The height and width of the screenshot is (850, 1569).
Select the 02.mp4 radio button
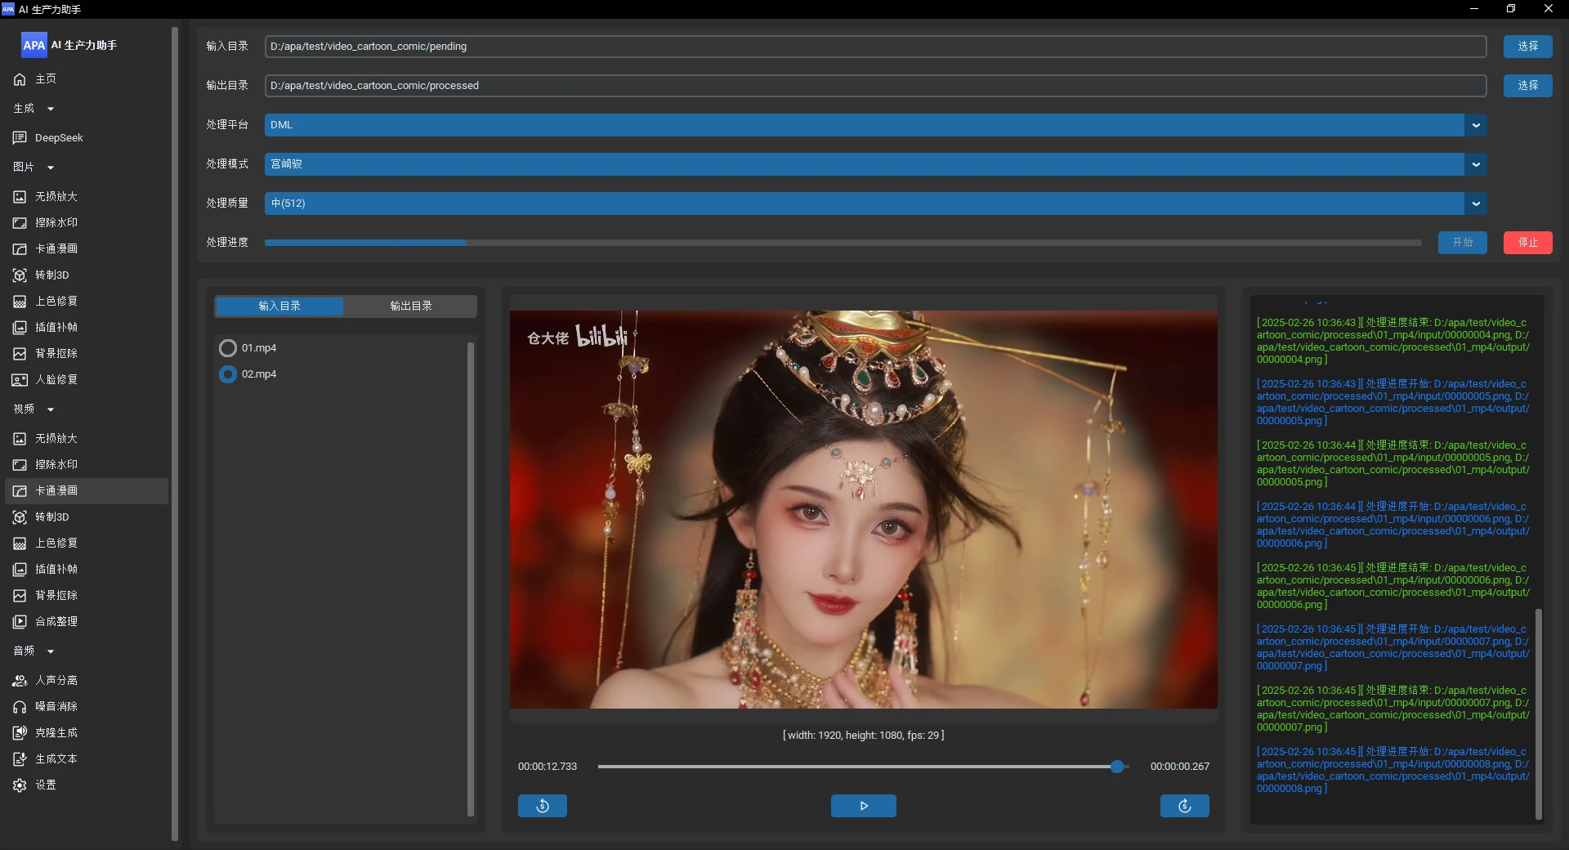(228, 374)
